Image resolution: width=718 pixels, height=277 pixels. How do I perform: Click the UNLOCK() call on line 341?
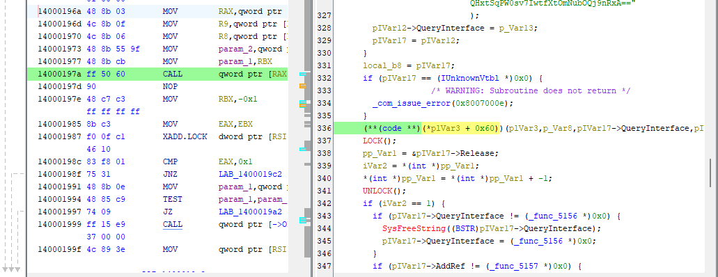coord(384,191)
